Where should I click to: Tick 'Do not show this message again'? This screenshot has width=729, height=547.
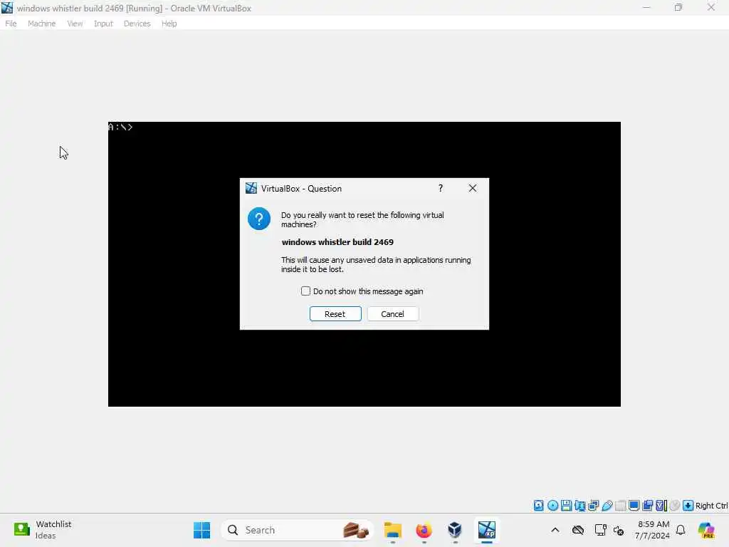point(305,291)
